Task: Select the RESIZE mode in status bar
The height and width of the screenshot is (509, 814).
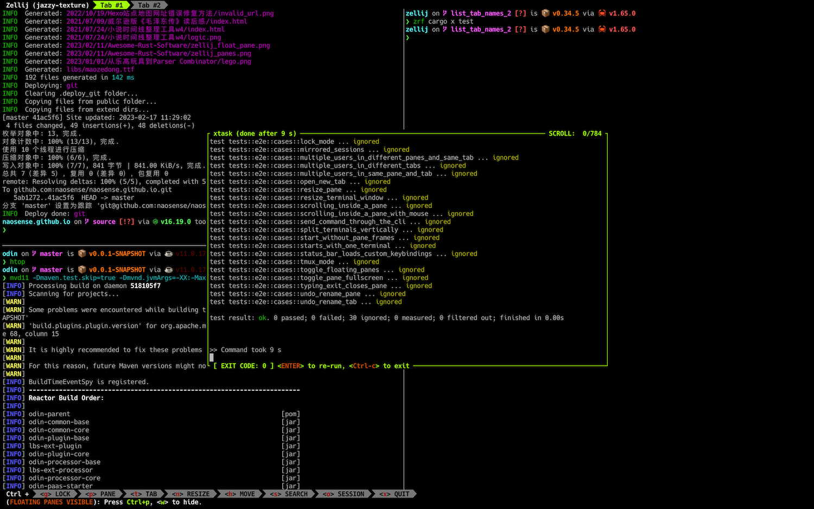Action: point(190,494)
